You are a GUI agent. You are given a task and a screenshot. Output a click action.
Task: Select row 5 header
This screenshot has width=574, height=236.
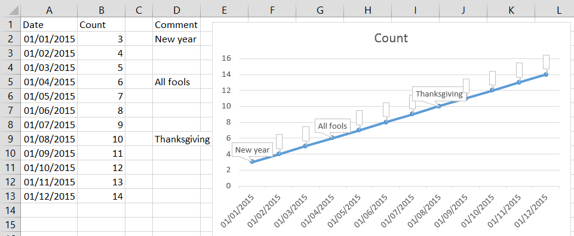(10, 82)
